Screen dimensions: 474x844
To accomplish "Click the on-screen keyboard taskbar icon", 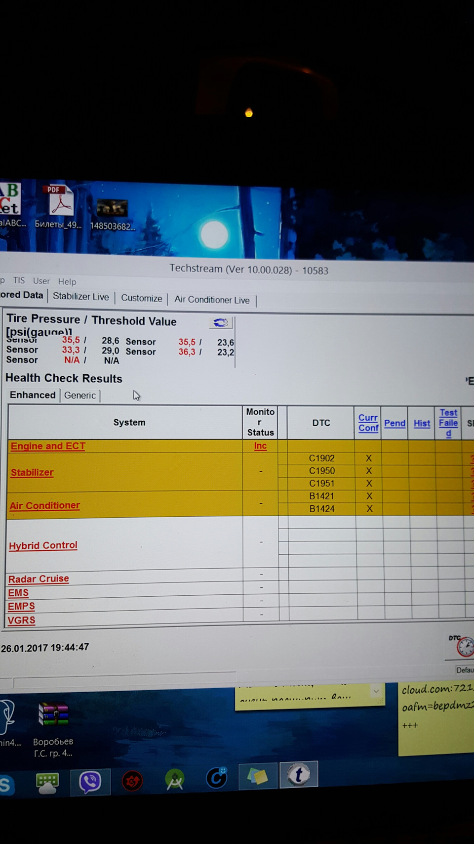I will [47, 783].
